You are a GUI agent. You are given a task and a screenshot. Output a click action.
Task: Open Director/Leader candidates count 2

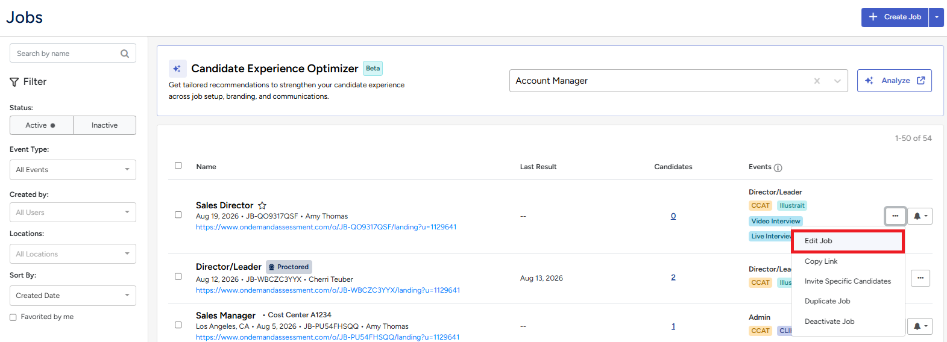coord(673,278)
